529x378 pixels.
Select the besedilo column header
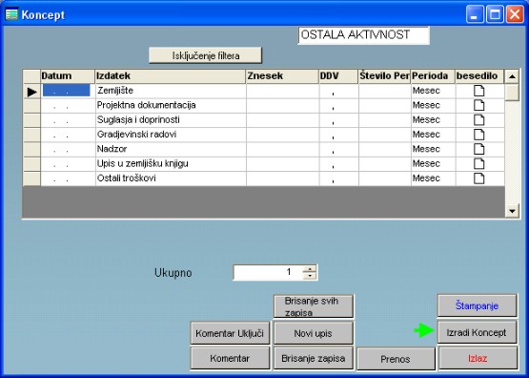point(479,76)
